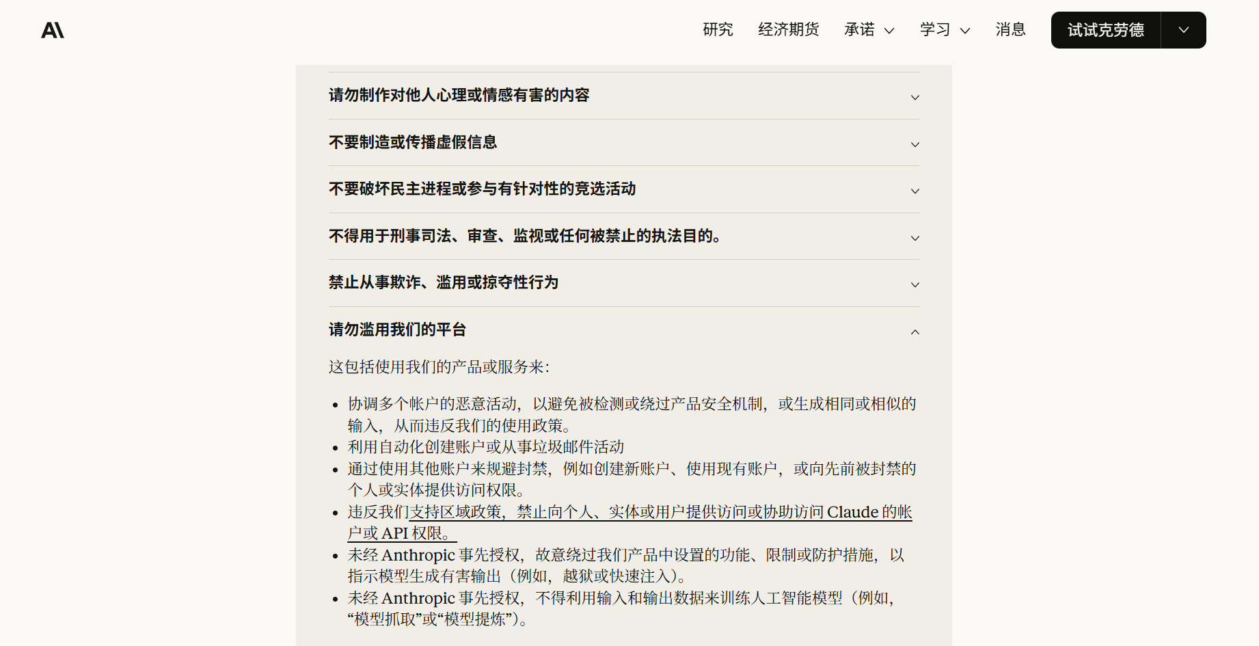Open the underlined 支持区域政策 link
1259x646 pixels.
(453, 511)
